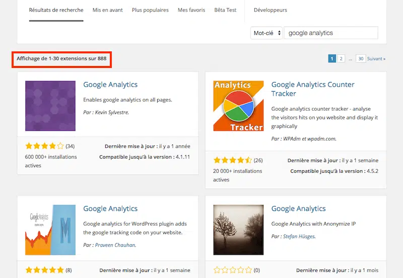403x278 pixels.
Task: Go to page 2 of results
Action: click(341, 59)
